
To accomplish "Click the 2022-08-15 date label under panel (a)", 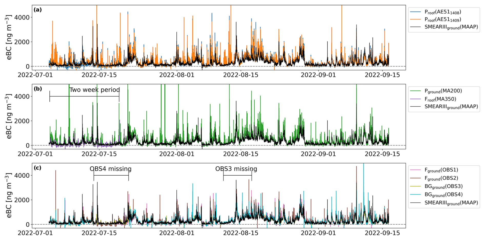I will coord(241,75).
